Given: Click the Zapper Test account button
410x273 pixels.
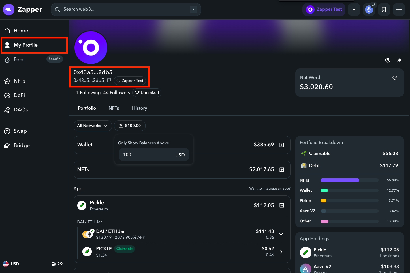Looking at the screenshot, I should pos(324,10).
